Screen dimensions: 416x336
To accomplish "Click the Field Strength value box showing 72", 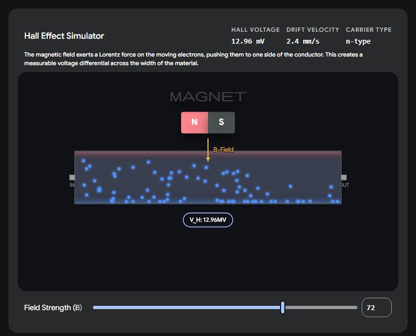I will pos(376,307).
